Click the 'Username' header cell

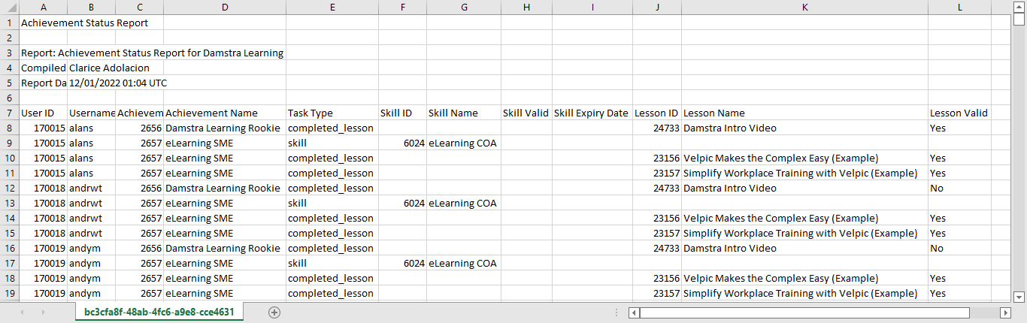click(x=91, y=113)
